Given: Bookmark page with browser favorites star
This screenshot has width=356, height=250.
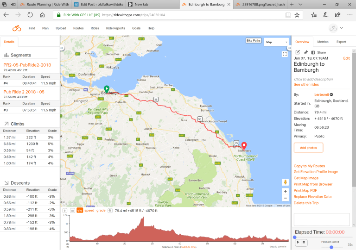Looking at the screenshot, I should pos(297,15).
